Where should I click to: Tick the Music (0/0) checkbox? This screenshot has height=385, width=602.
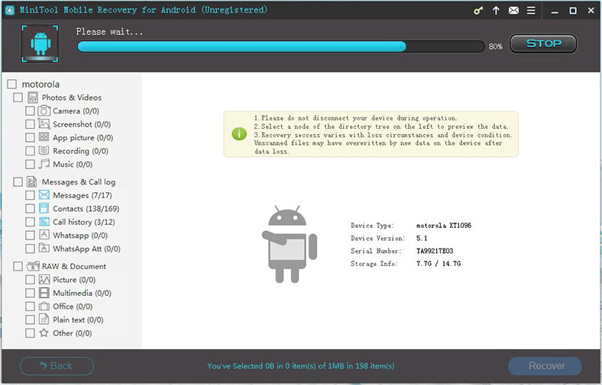click(x=30, y=164)
